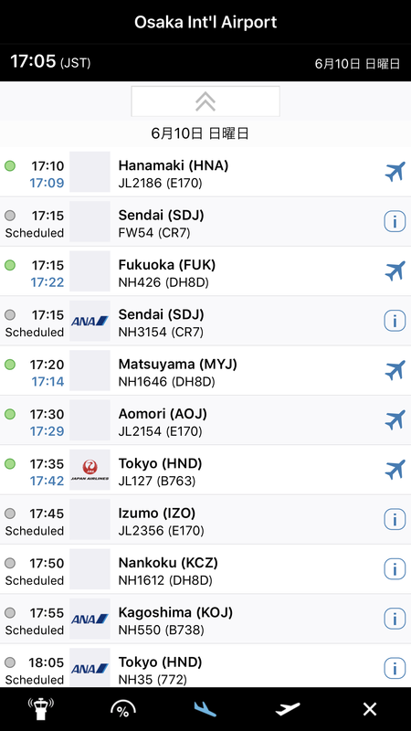Close the airport view with X icon
The image size is (411, 731).
pos(370,709)
